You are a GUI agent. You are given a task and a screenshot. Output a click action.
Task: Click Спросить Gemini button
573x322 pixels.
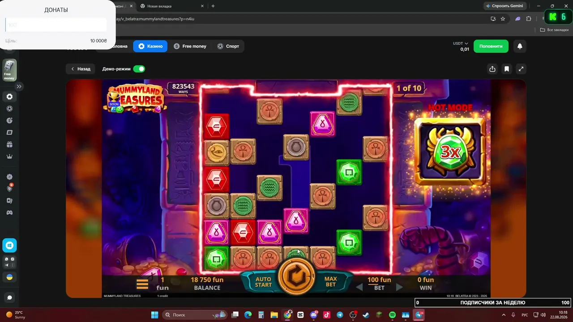[504, 6]
